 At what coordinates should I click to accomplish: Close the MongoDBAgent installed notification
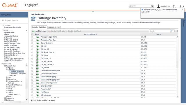[x=182, y=9]
